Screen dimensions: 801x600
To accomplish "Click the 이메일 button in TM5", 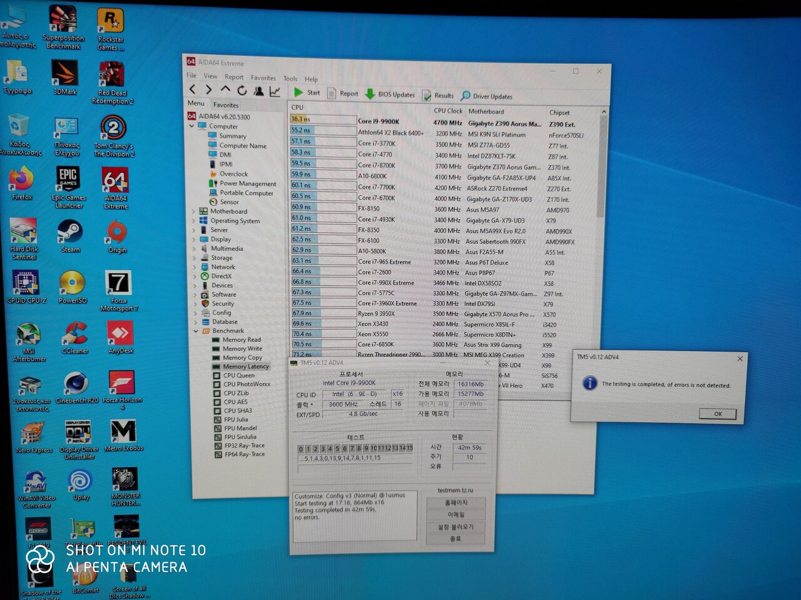I will click(456, 515).
